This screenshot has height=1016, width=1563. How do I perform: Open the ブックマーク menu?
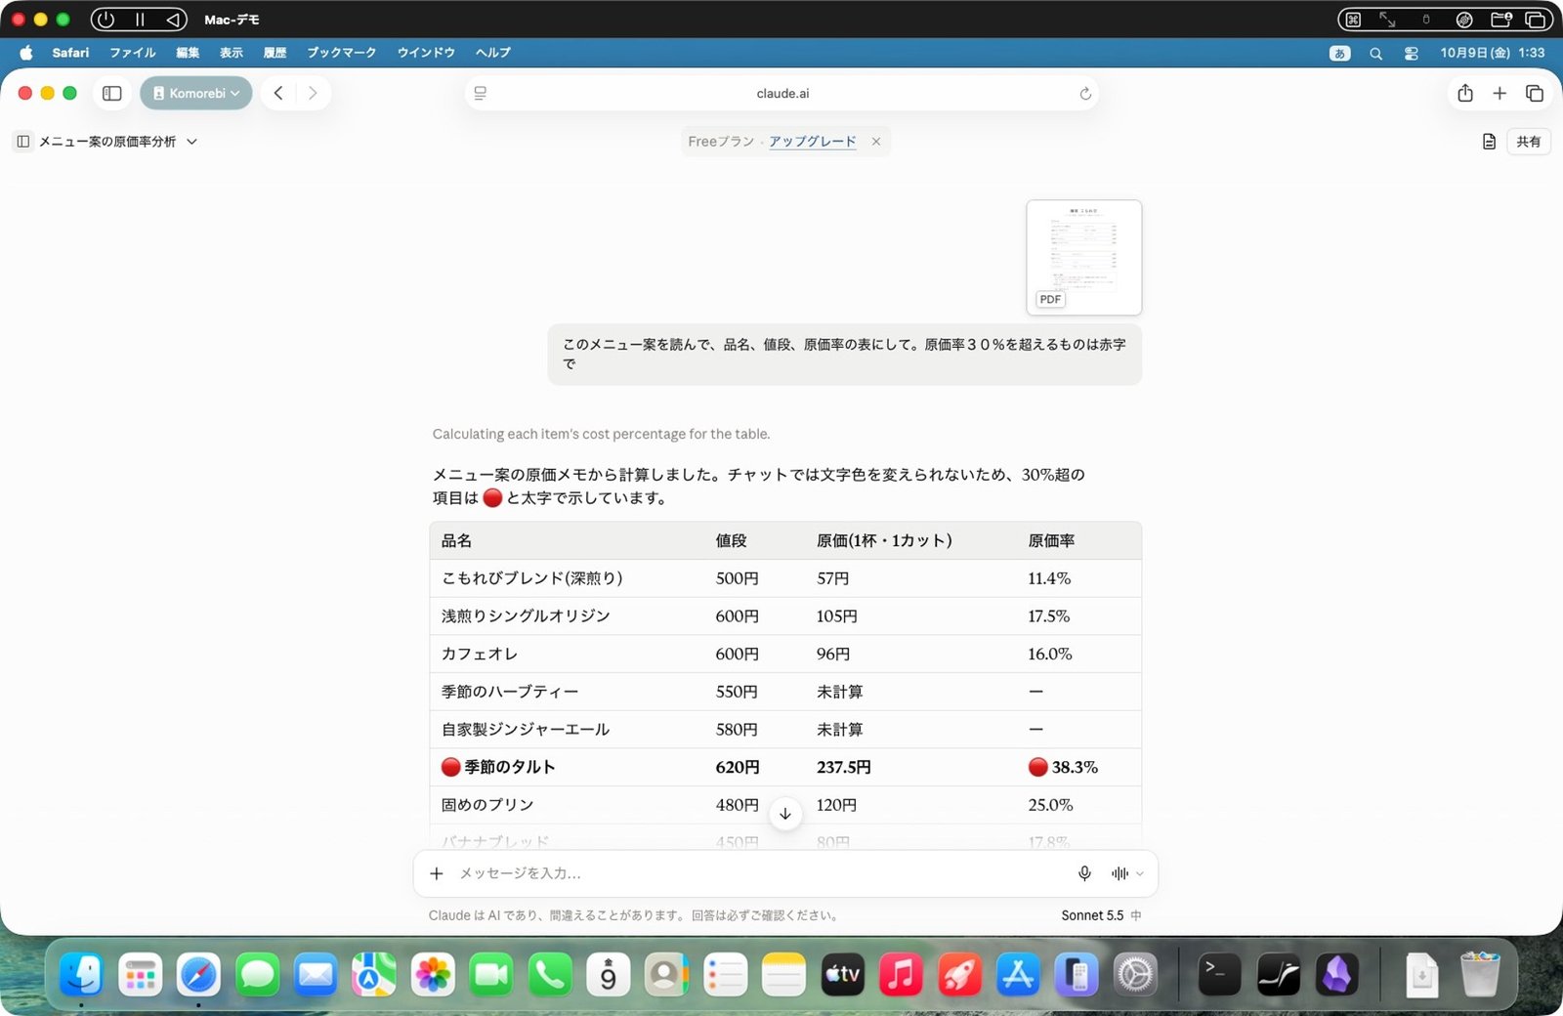(341, 53)
